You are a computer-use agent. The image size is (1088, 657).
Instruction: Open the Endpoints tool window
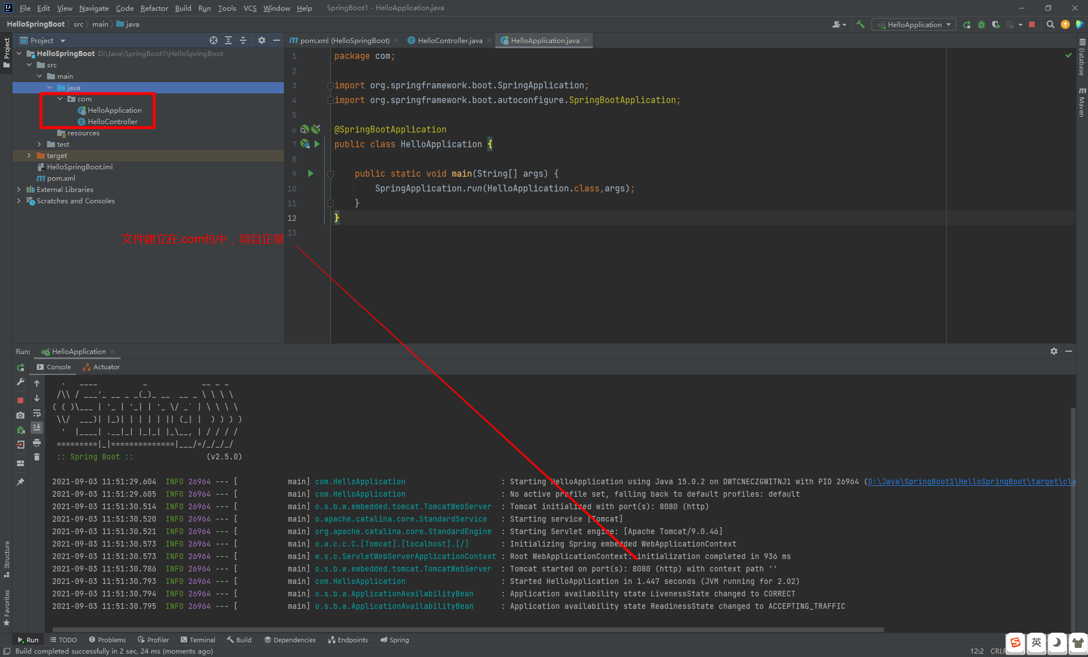[x=348, y=639]
